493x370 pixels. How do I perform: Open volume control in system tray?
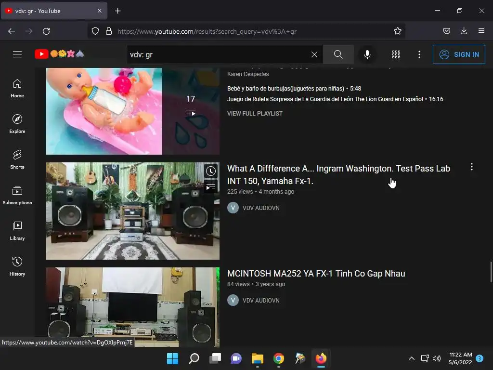coord(437,358)
